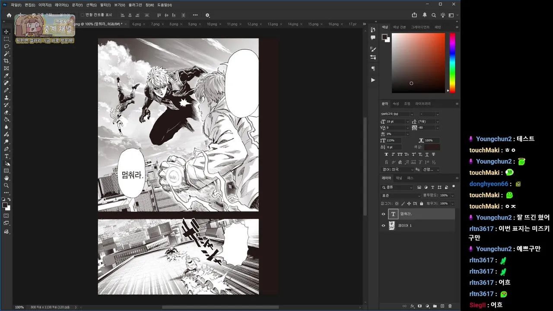
Task: Click the Underline text style button
Action: pos(427,154)
